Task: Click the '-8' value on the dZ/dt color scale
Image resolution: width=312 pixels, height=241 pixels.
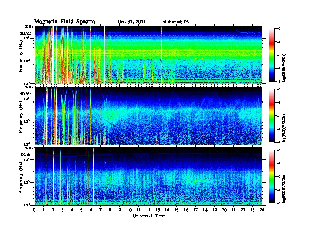Action: pyautogui.click(x=279, y=190)
